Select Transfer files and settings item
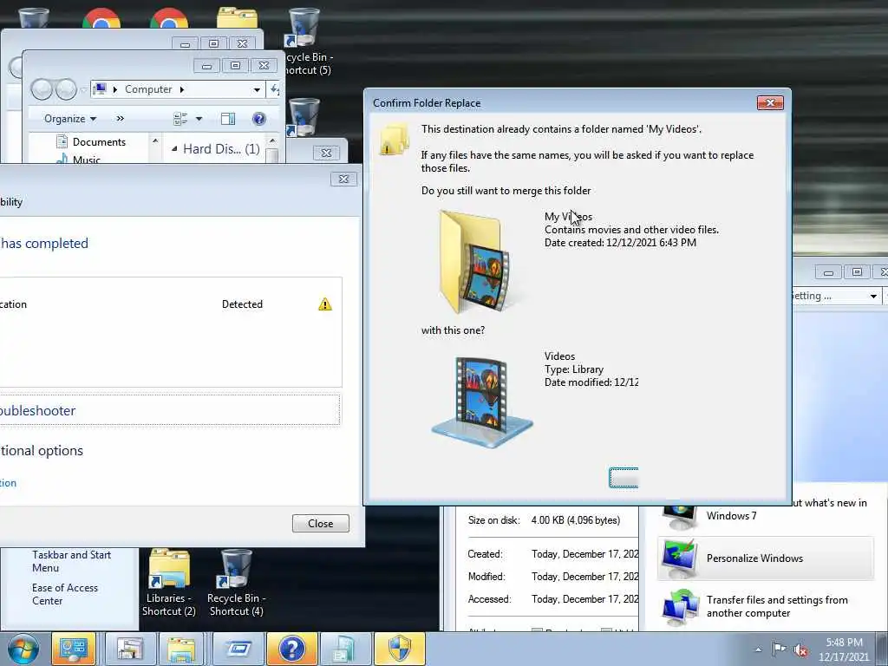The width and height of the screenshot is (888, 666). (766, 606)
